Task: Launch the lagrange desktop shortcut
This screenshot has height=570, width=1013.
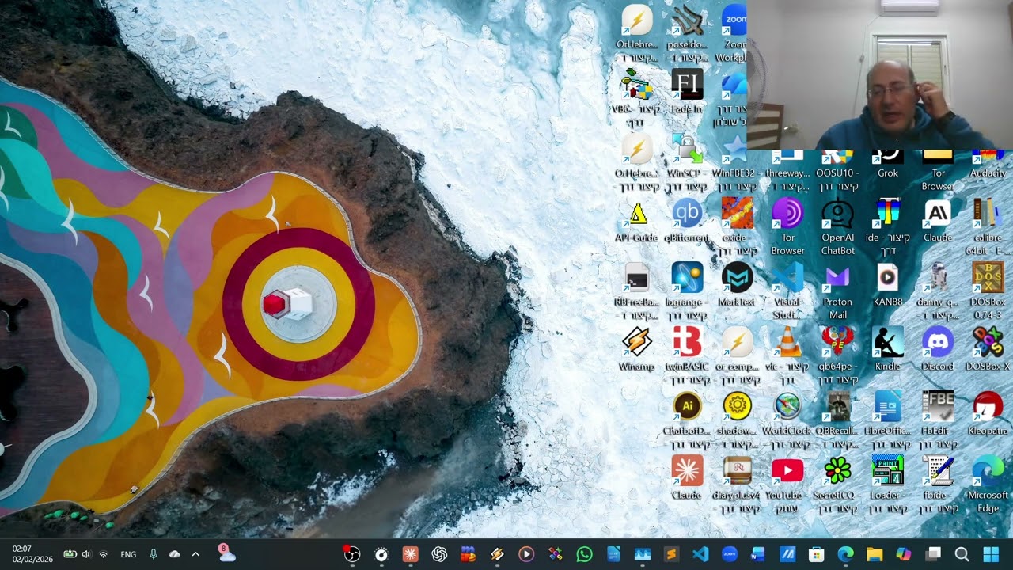Action: (687, 278)
